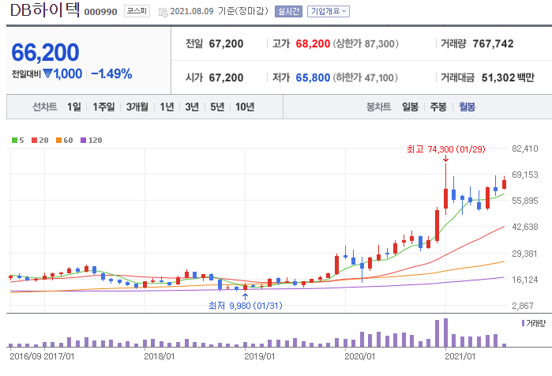Switch to 주봉 weekly candle chart
This screenshot has width=552, height=376.
438,107
